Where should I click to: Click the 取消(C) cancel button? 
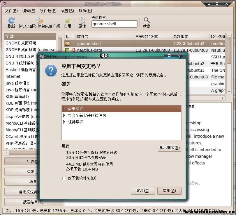[143, 191]
